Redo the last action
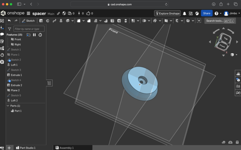 coord(16,21)
